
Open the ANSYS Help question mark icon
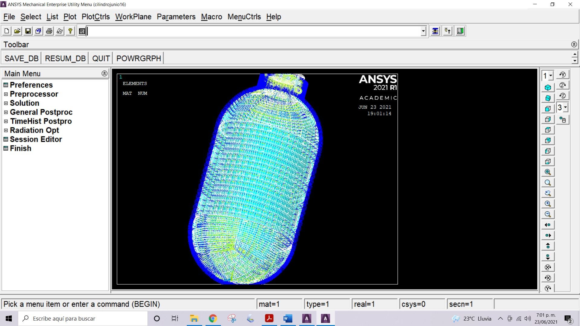click(70, 31)
